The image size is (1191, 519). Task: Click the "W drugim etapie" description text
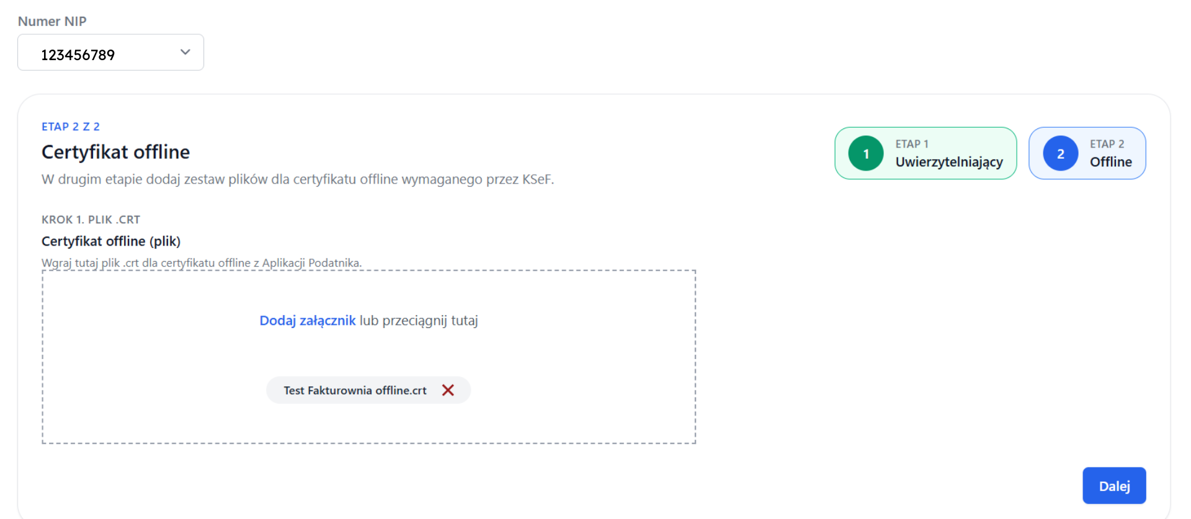297,179
